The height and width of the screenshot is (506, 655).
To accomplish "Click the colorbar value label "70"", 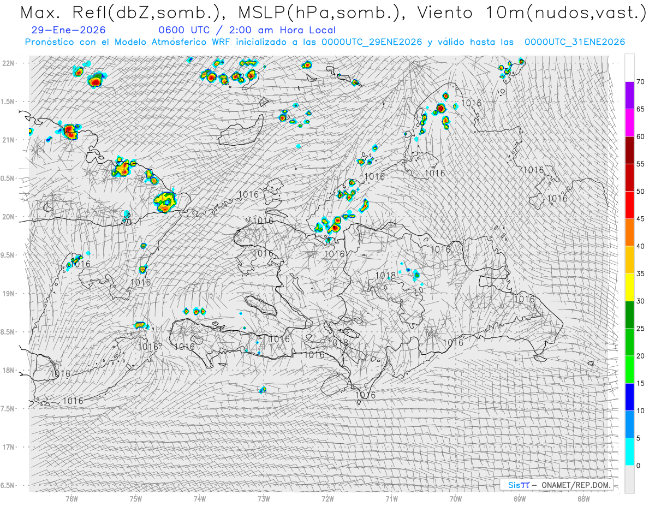I will tap(641, 82).
